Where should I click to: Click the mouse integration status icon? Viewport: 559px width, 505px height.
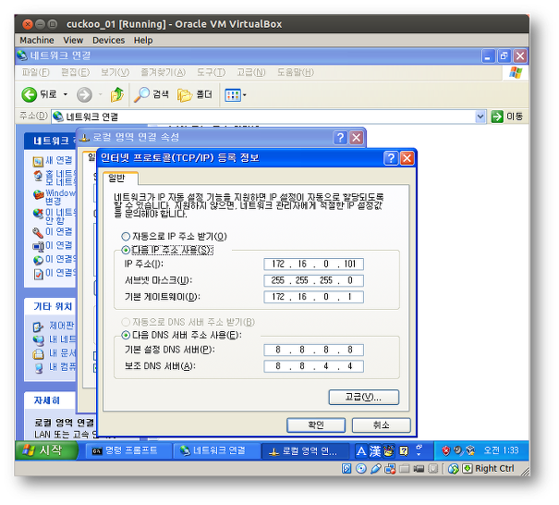pyautogui.click(x=454, y=469)
